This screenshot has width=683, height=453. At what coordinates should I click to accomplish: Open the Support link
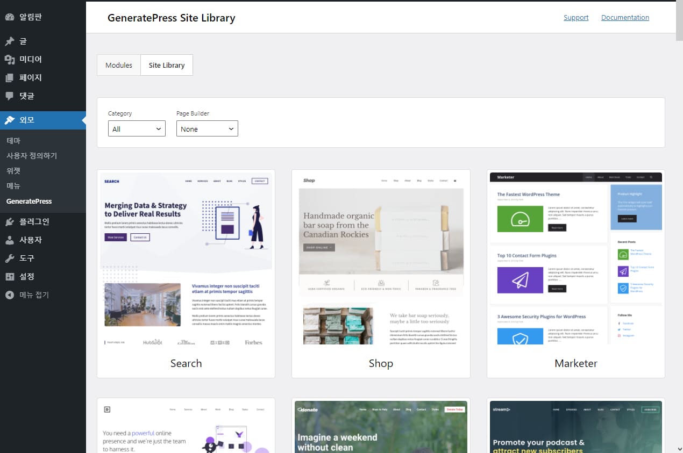click(x=576, y=18)
